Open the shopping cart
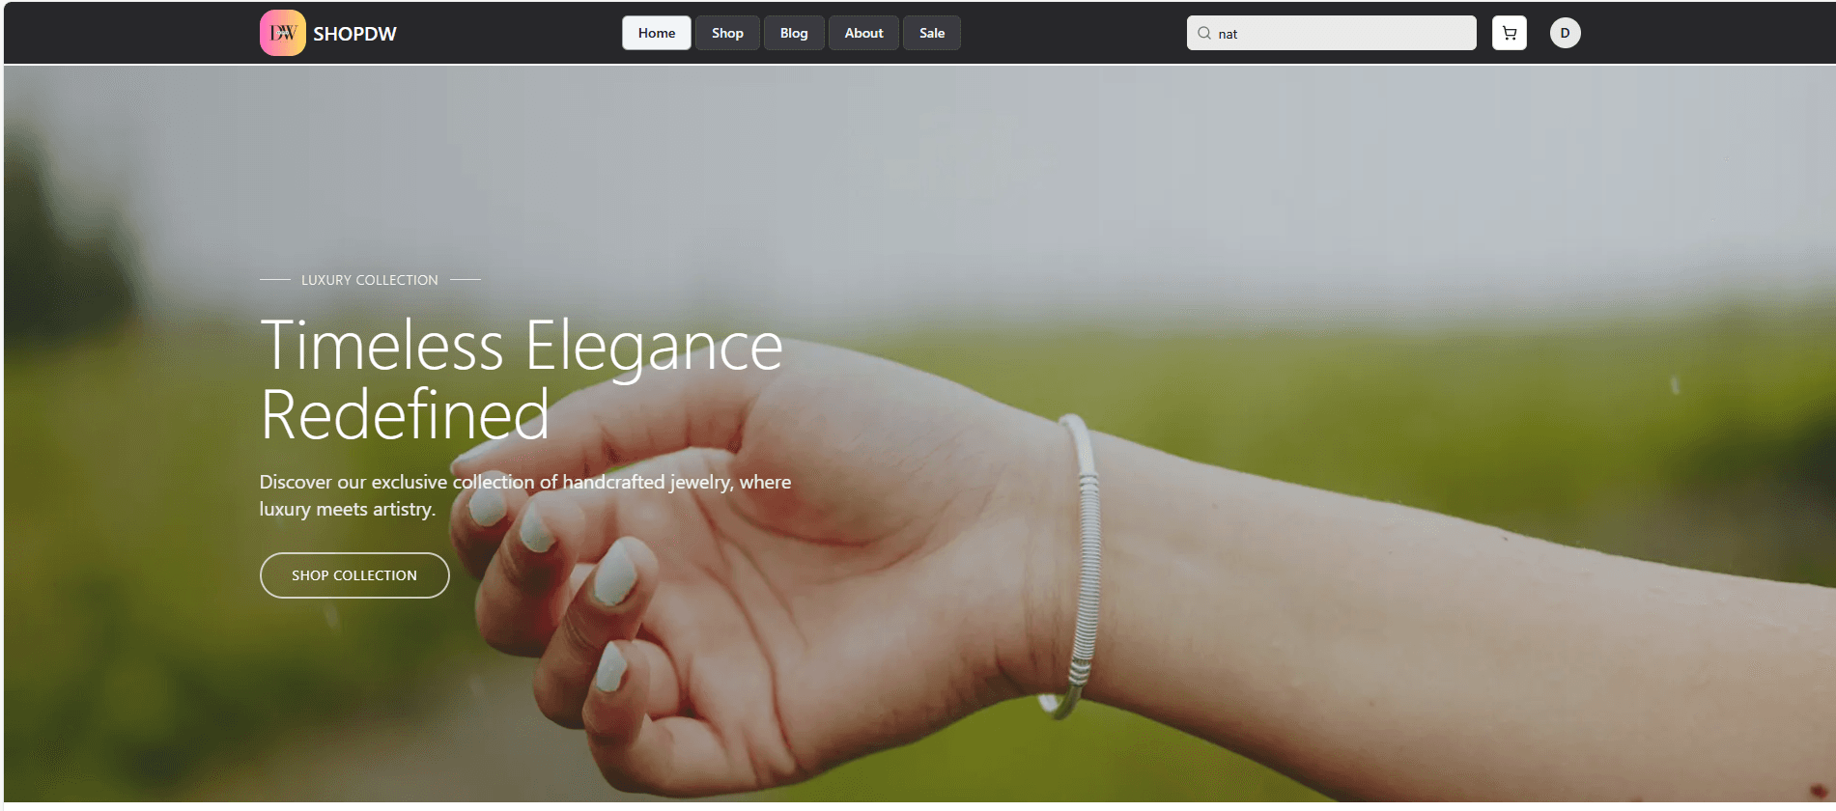 1509,33
